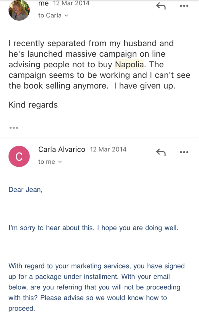The image size is (199, 312).
Task: Tap the 'Kind regards' sign-off text
Action: coord(33,105)
